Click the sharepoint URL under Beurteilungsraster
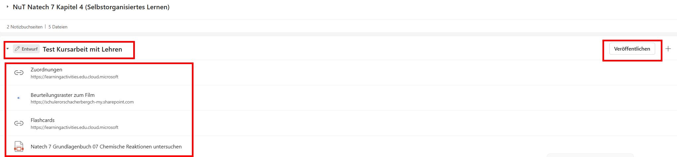Screen dimensions: 677x157 click(82, 102)
